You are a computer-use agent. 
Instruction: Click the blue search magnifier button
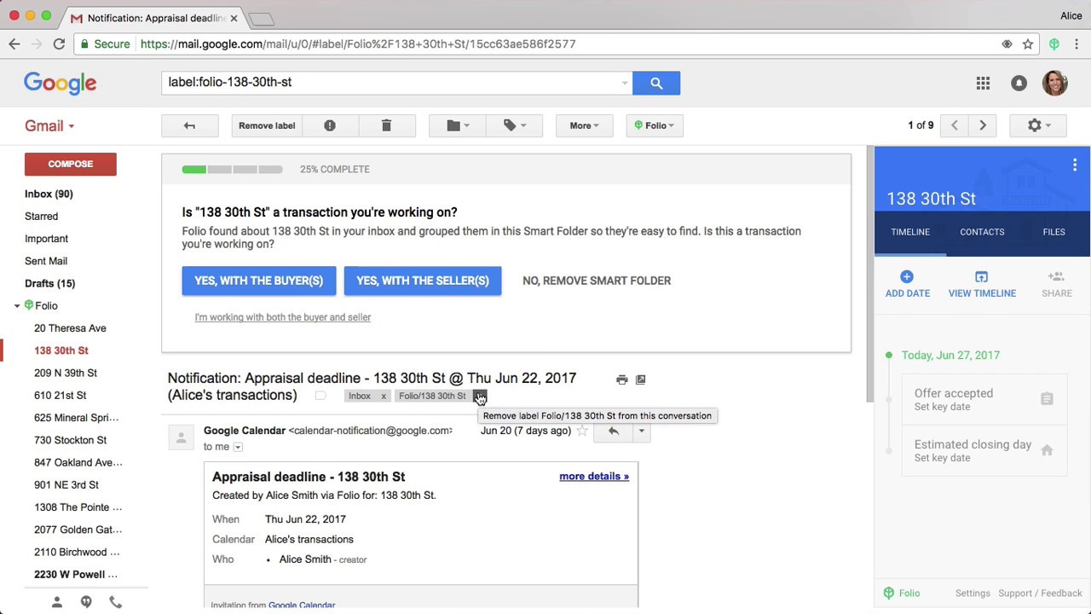point(656,83)
